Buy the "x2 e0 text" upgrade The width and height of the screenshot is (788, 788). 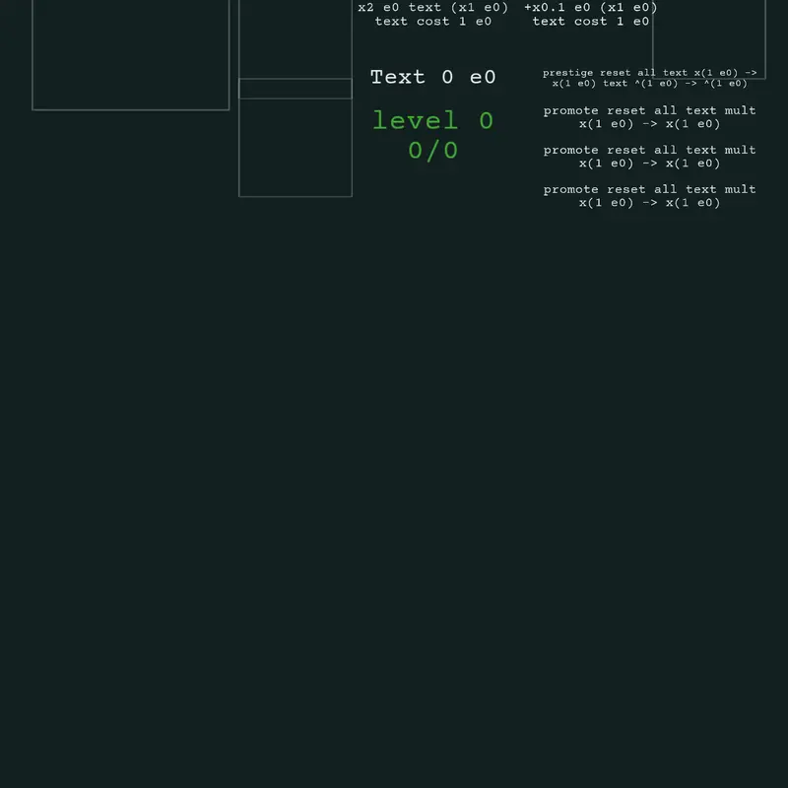pyautogui.click(x=432, y=14)
